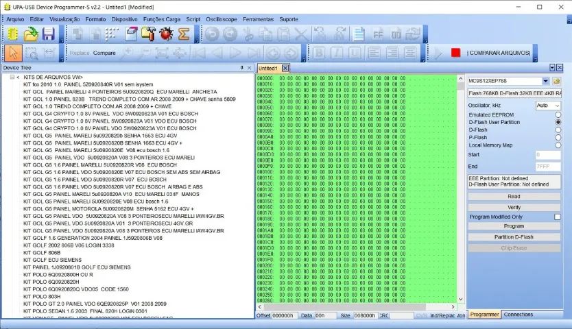Open the Editar menu
Screen dimensions: 572x329
(x=37, y=19)
